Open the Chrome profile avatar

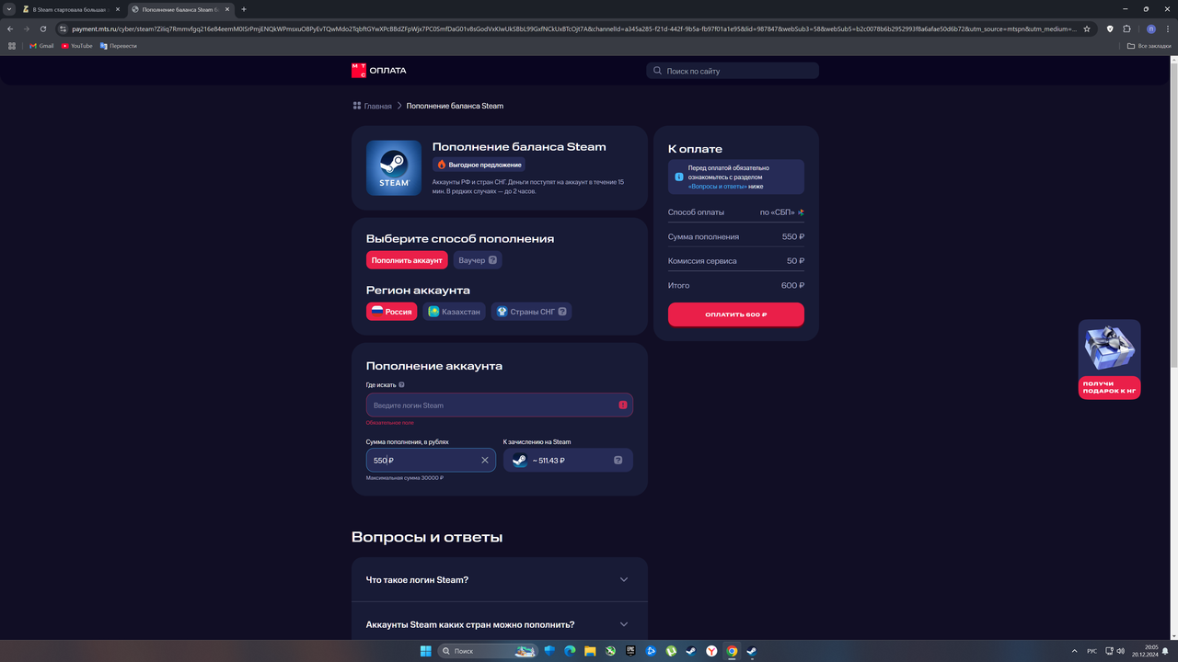tap(1150, 29)
